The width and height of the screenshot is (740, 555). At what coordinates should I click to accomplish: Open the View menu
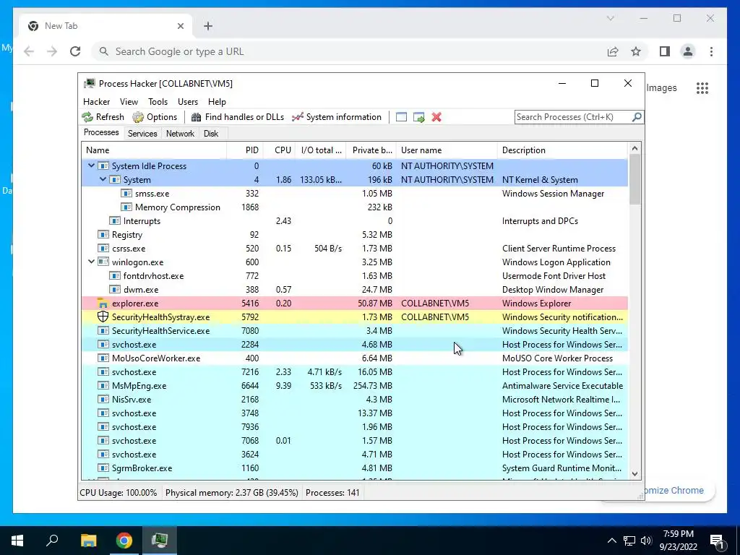click(x=129, y=101)
